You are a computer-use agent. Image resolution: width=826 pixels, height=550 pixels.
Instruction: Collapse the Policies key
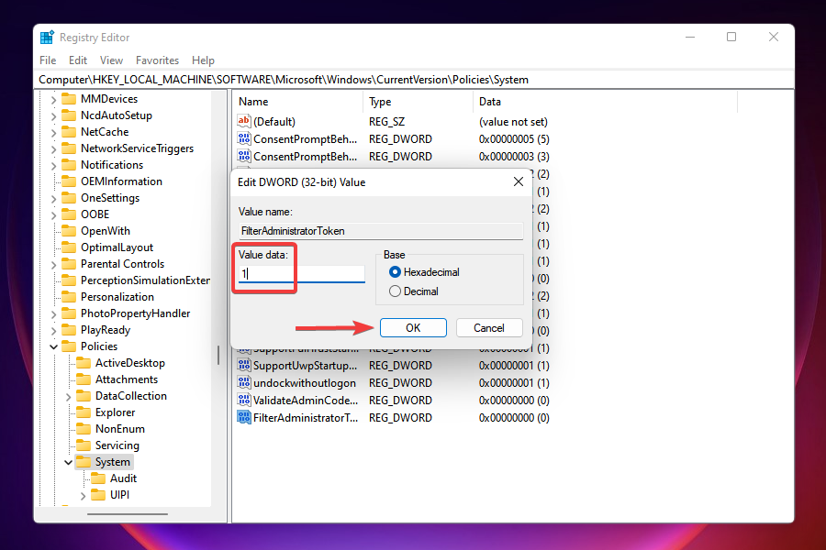pyautogui.click(x=53, y=346)
